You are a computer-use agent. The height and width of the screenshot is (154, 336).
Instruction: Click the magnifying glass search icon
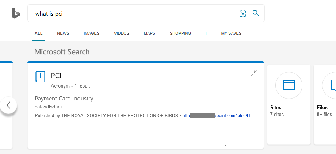pos(256,13)
